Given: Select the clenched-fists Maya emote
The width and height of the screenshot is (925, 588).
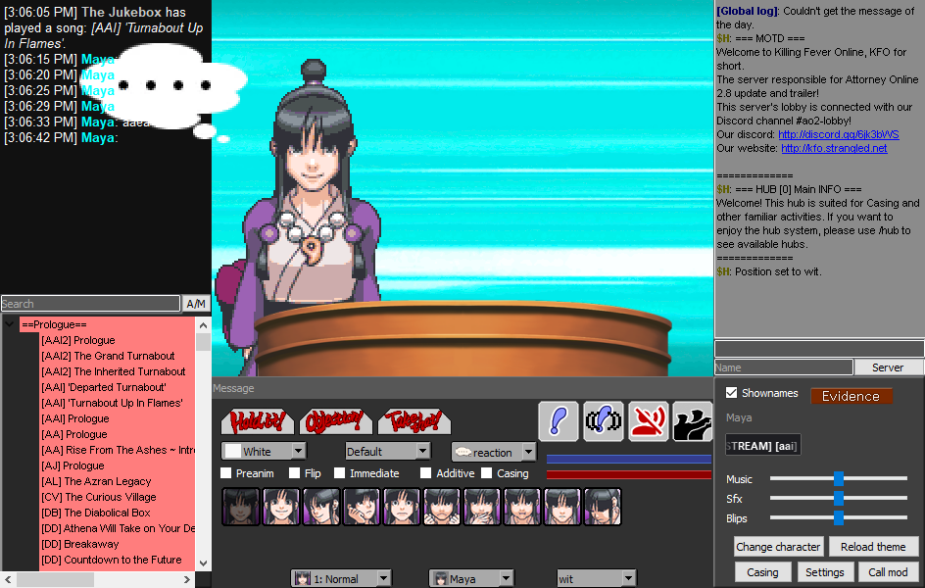Looking at the screenshot, I should pos(441,507).
